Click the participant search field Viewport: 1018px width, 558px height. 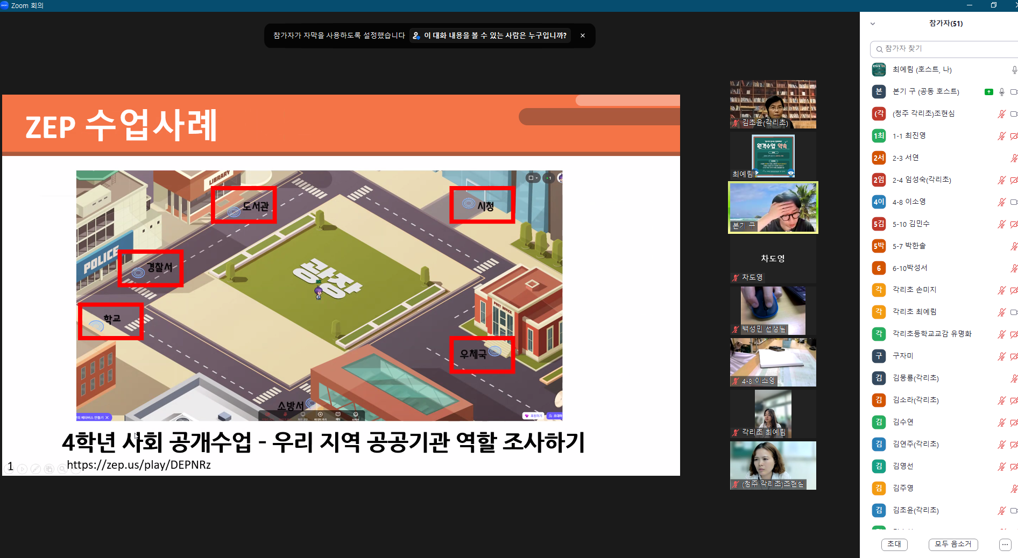(945, 49)
